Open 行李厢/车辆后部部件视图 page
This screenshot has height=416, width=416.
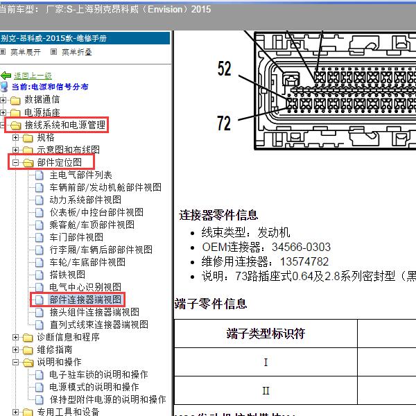point(101,250)
